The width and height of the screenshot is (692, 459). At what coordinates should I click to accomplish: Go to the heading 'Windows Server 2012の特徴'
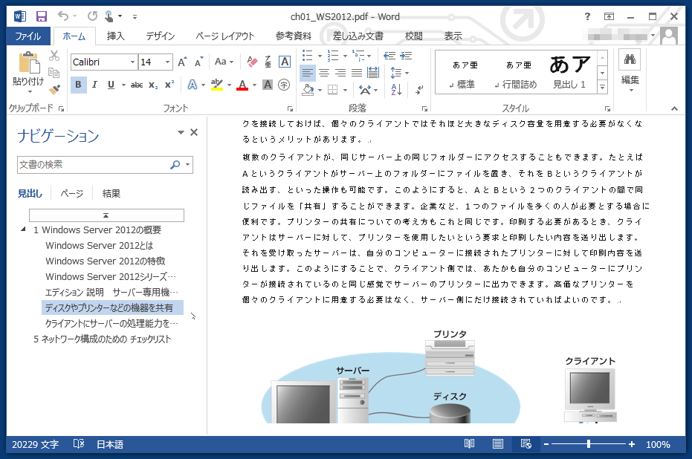point(106,261)
